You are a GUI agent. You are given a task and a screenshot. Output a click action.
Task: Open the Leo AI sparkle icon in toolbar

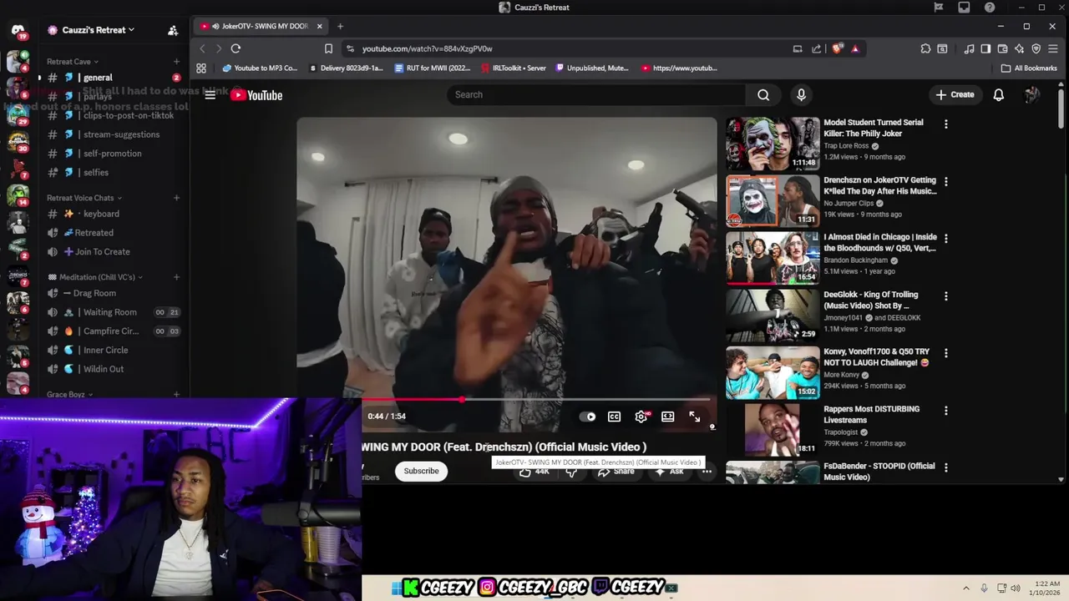point(1019,48)
